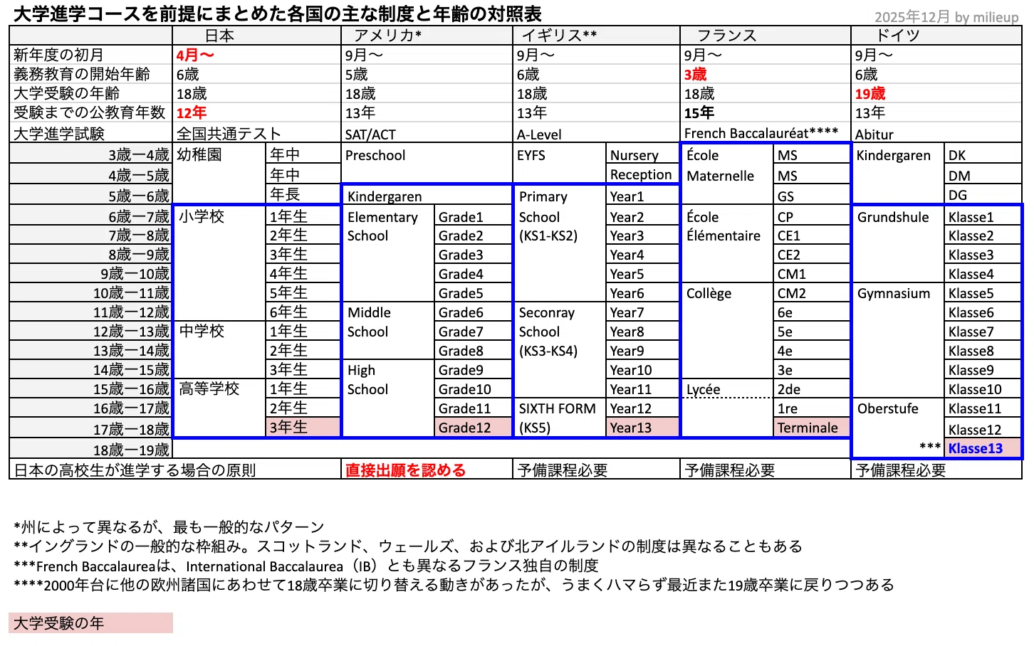Select the pink 大学受験の年 legend label
This screenshot has width=1034, height=646.
point(90,623)
